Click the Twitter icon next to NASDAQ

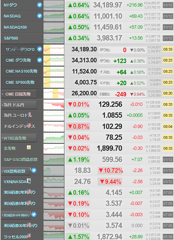39,16
